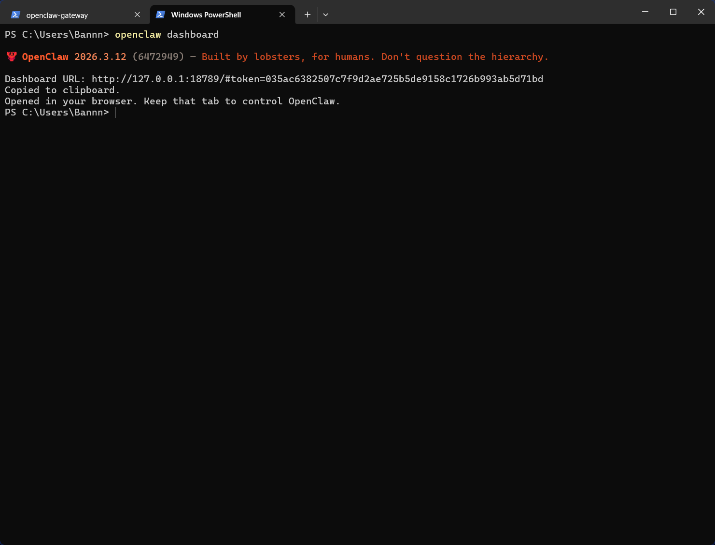Click the build hash '(6472949)'

click(x=158, y=57)
